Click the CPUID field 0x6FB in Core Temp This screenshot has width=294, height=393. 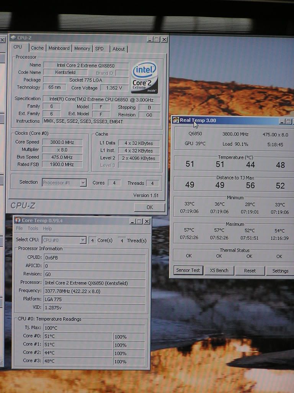[x=95, y=258]
